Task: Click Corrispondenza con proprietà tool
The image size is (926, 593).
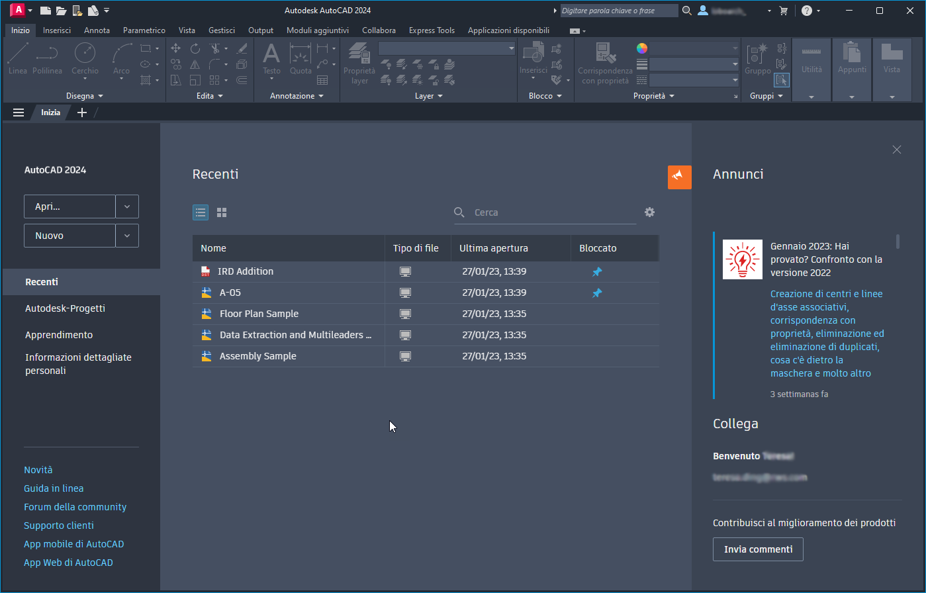Action: tap(605, 64)
